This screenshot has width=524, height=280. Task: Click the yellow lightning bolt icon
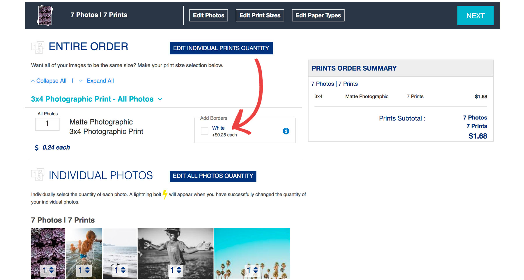click(165, 194)
